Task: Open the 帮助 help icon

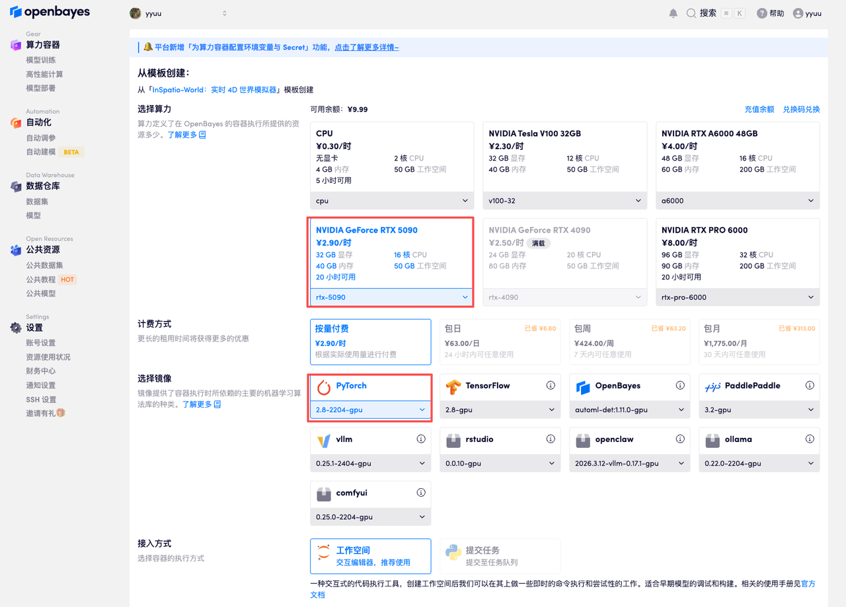Action: (761, 13)
